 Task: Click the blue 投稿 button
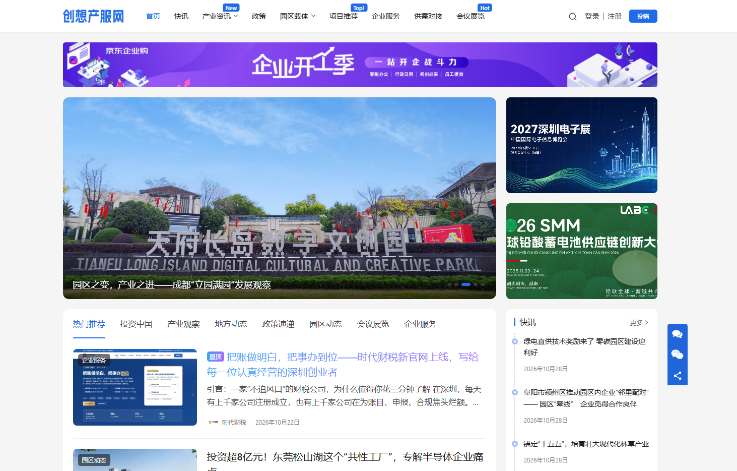pos(643,16)
